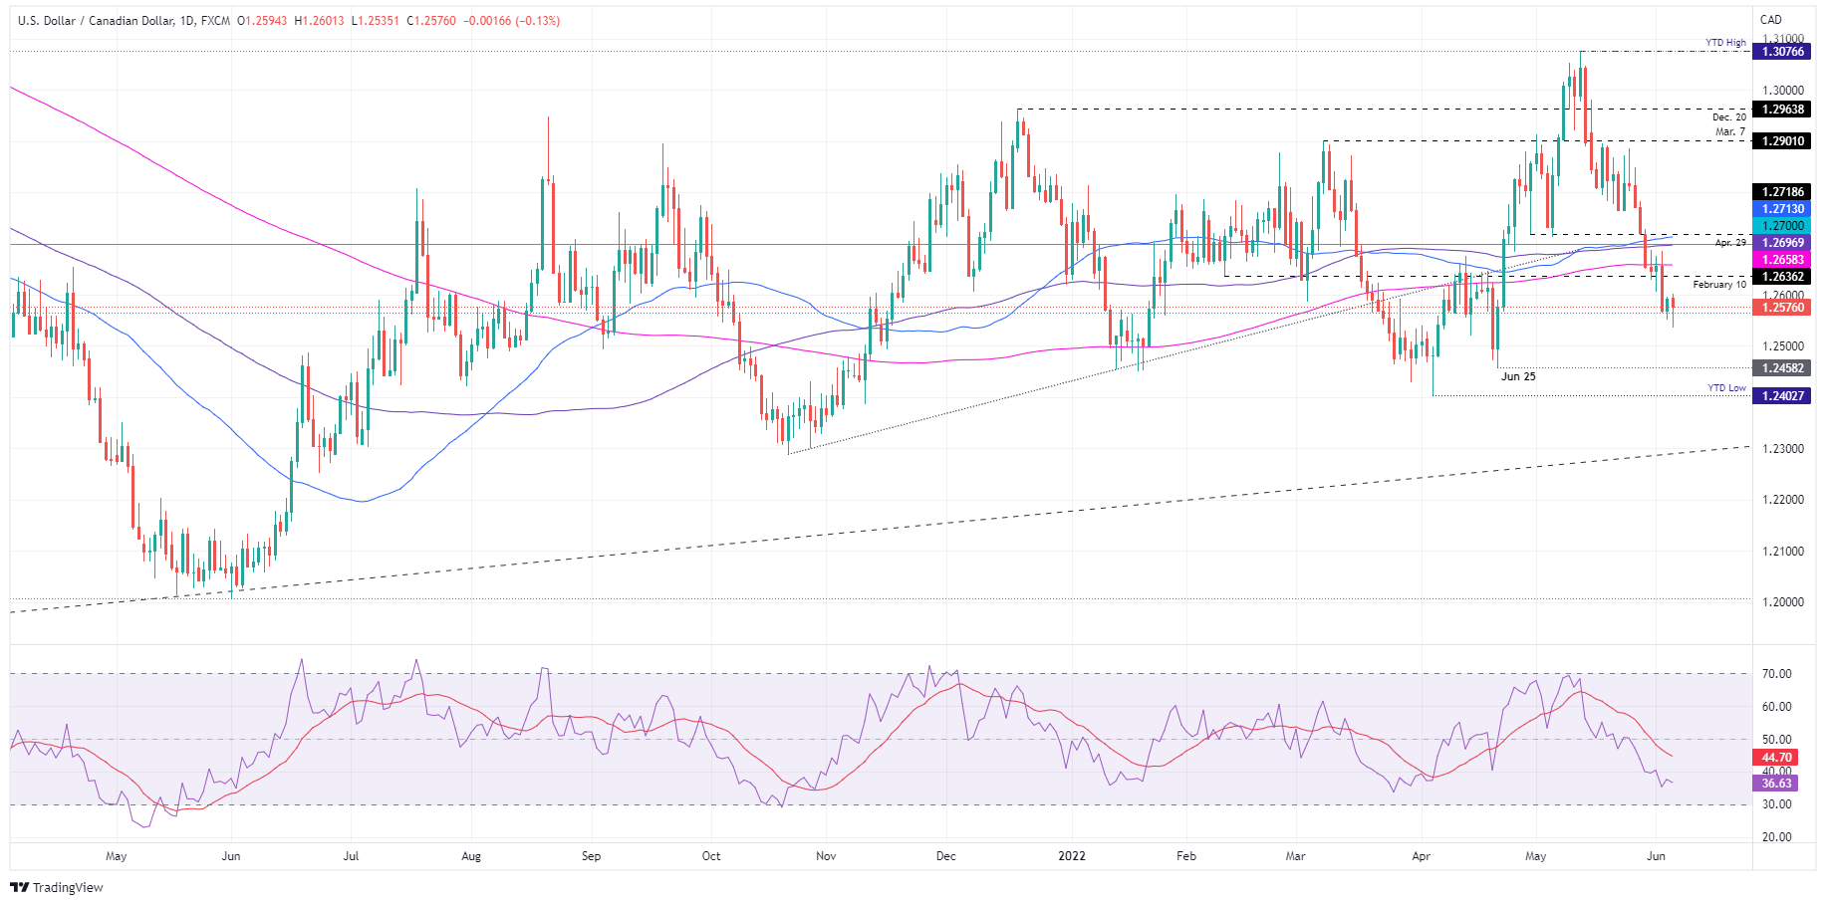
Task: Click the RSI 60.00 level label
Action: coord(1776,707)
